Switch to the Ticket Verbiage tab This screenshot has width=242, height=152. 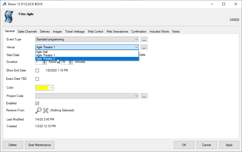(75, 31)
